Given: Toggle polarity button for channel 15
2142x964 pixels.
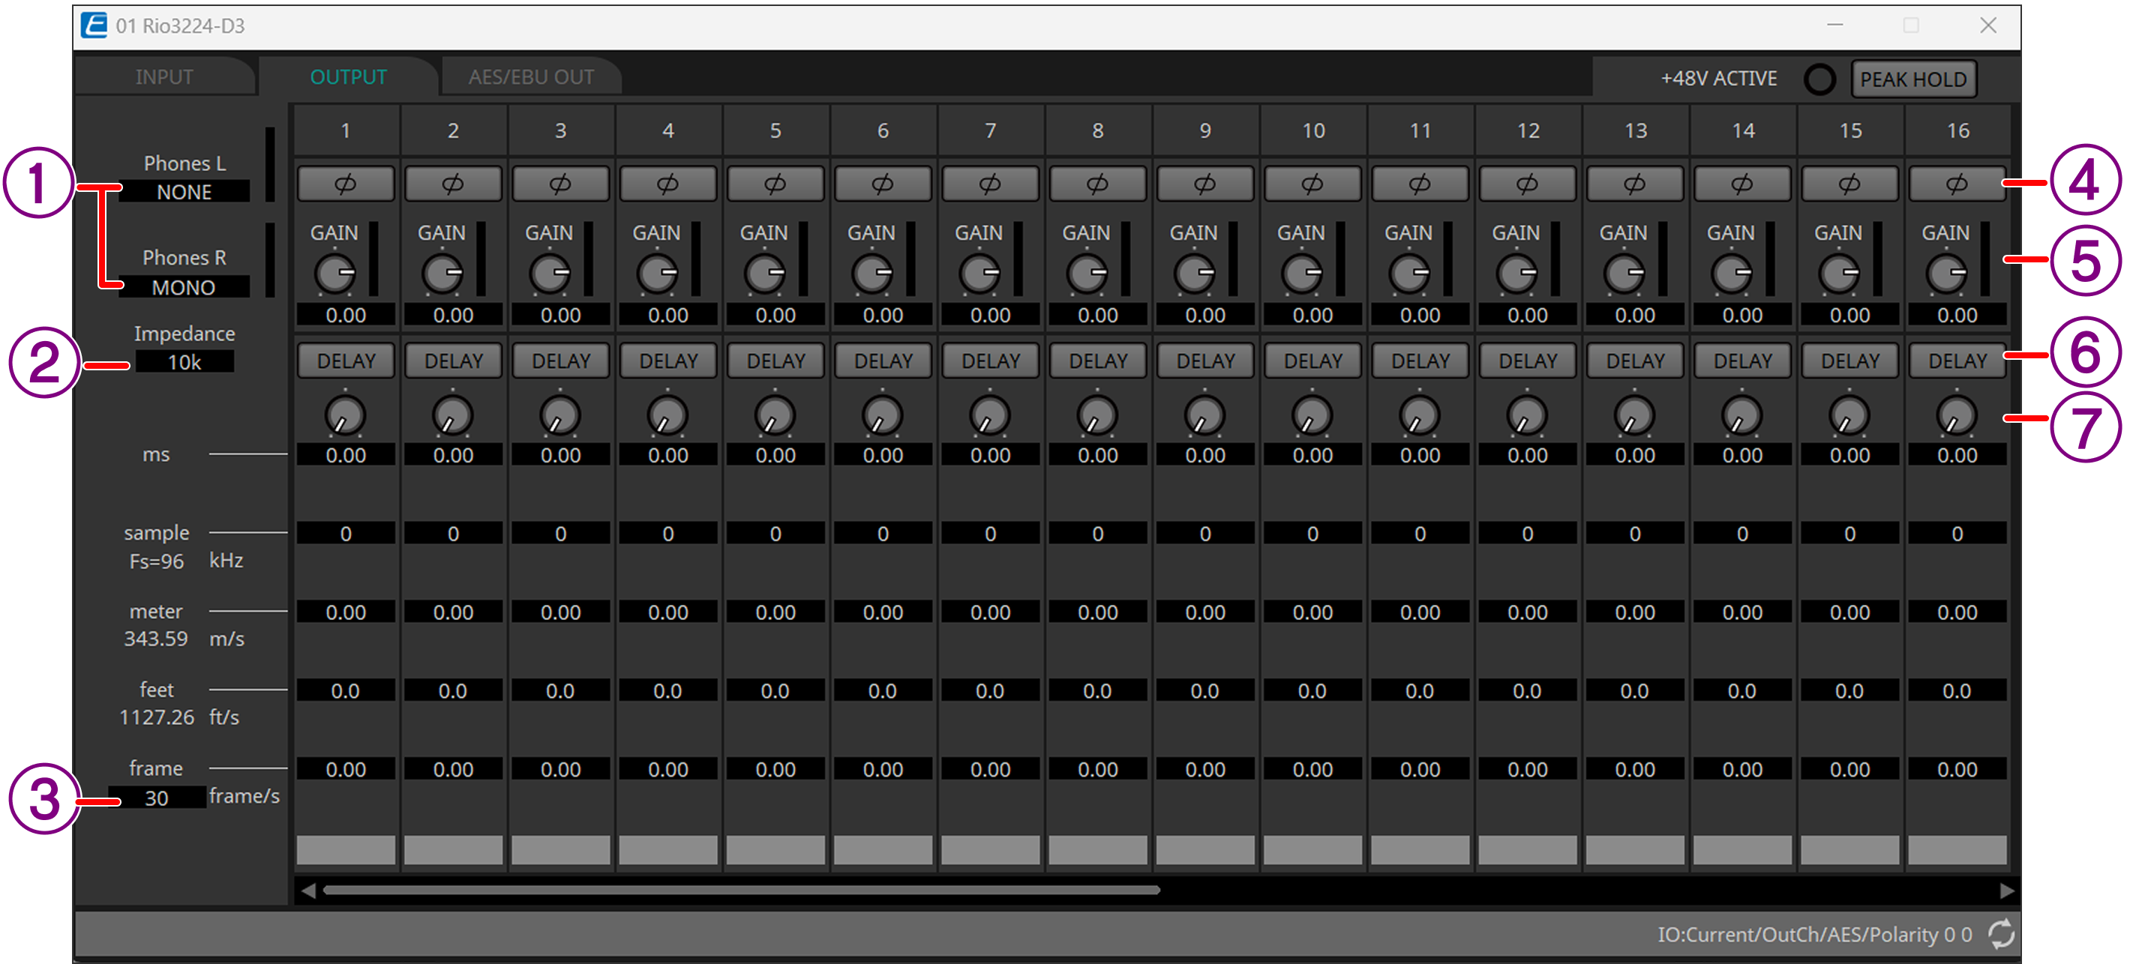Looking at the screenshot, I should [1849, 184].
